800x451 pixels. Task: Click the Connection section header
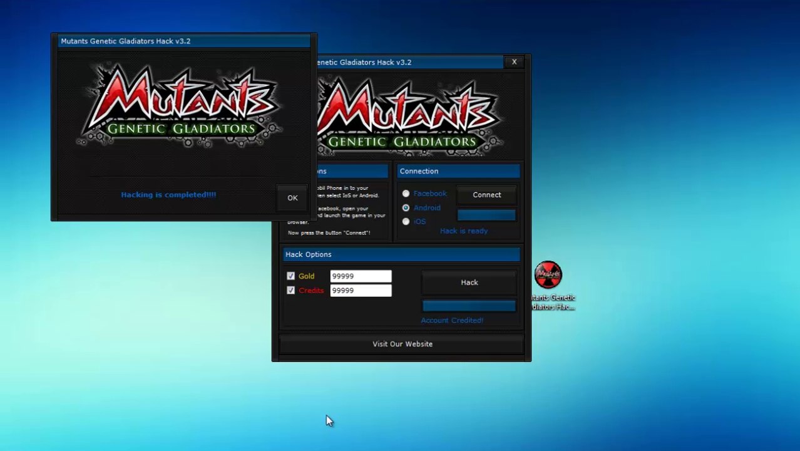click(459, 171)
